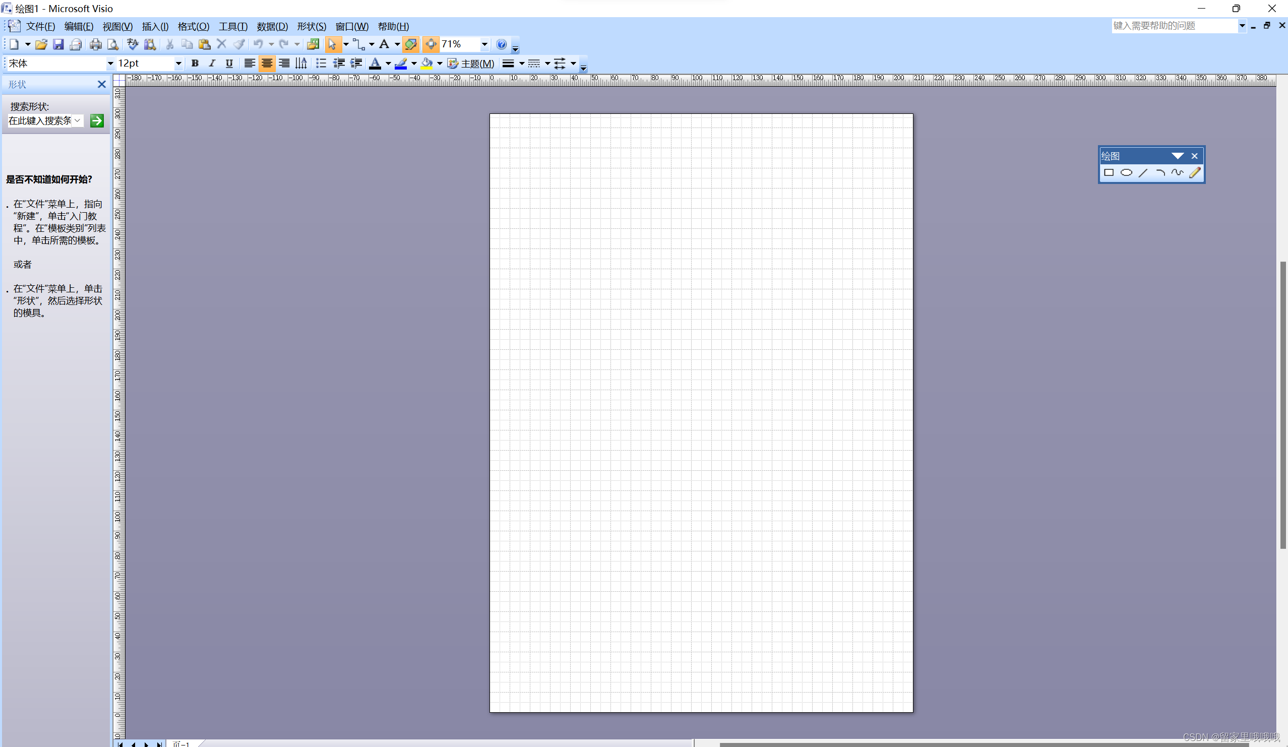Select the Rectangle tool in the drawing toolbar
The width and height of the screenshot is (1288, 747).
tap(1109, 173)
